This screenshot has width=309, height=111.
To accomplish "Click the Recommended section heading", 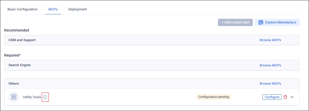I will [17, 30].
